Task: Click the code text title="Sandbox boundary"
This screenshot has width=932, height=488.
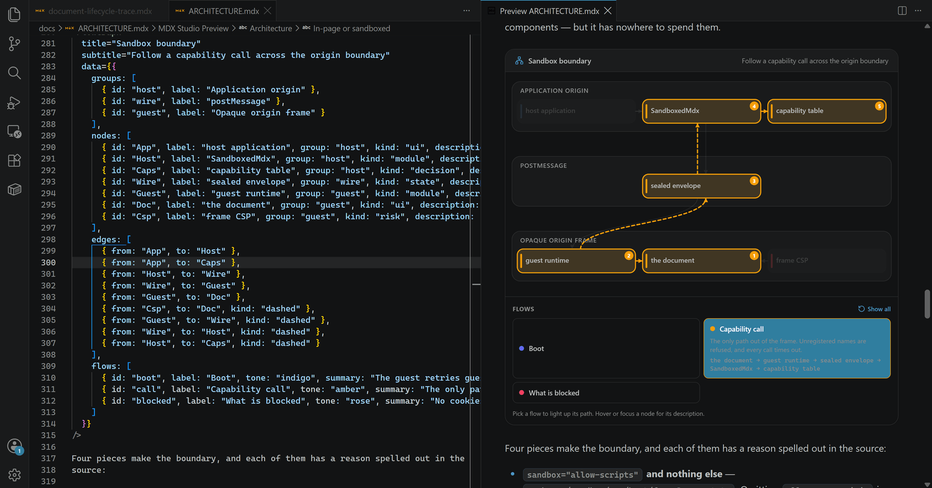Action: tap(141, 44)
